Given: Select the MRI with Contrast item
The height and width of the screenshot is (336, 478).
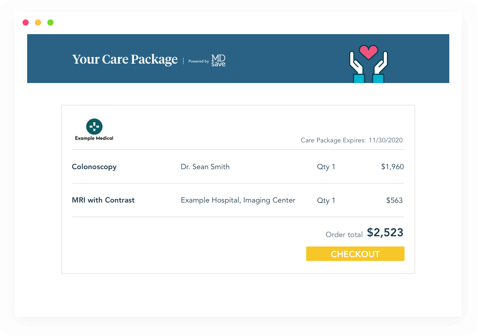Looking at the screenshot, I should 103,200.
